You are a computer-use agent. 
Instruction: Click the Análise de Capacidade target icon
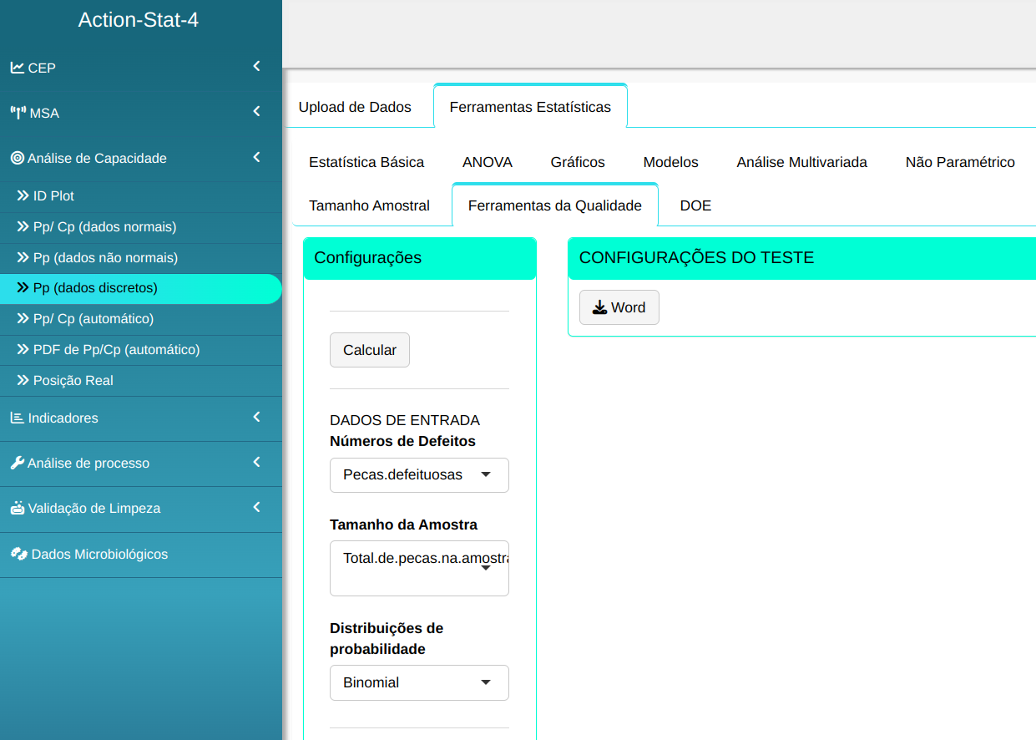17,158
